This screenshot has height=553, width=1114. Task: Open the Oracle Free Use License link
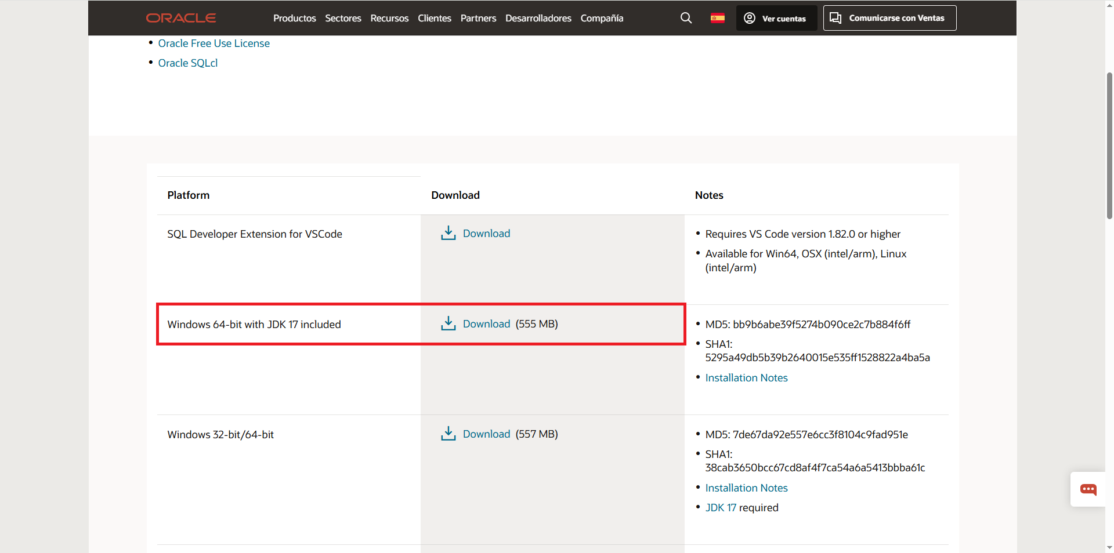pos(214,43)
